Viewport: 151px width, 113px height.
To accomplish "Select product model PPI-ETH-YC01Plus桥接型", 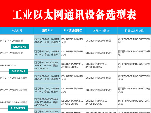I will coord(14,90).
